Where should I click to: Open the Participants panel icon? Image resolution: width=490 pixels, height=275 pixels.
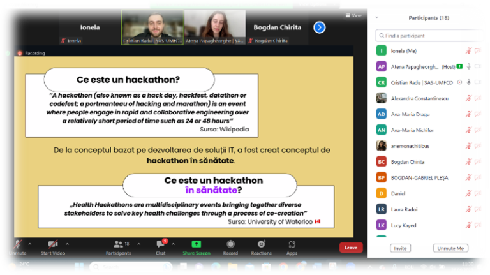pos(117,244)
